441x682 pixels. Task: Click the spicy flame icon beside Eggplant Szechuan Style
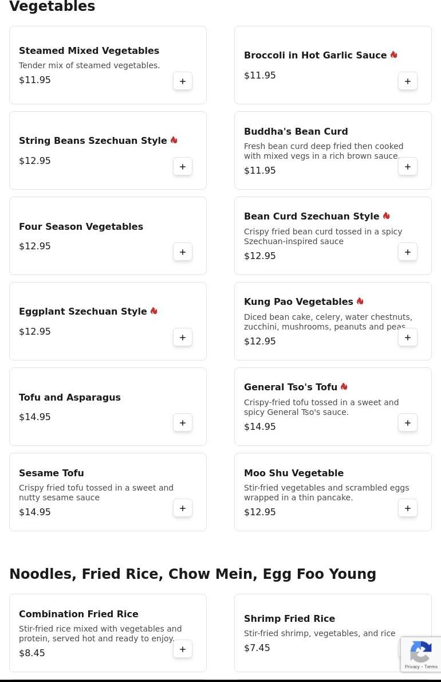click(x=154, y=311)
